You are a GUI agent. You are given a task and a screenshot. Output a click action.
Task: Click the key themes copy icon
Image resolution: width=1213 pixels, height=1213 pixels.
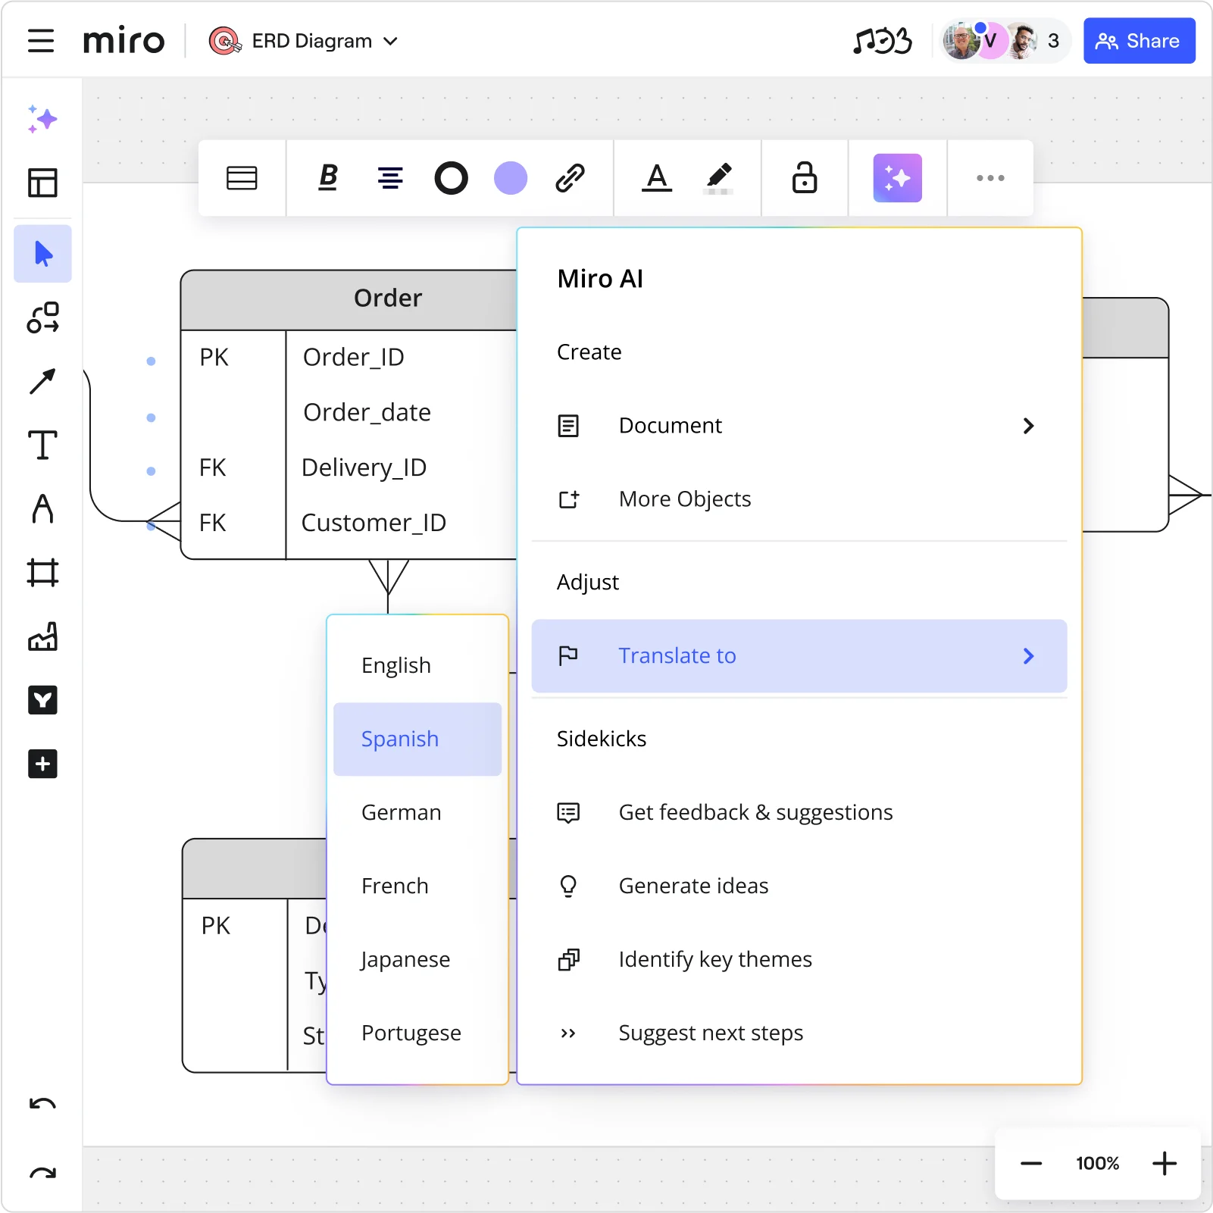point(568,960)
